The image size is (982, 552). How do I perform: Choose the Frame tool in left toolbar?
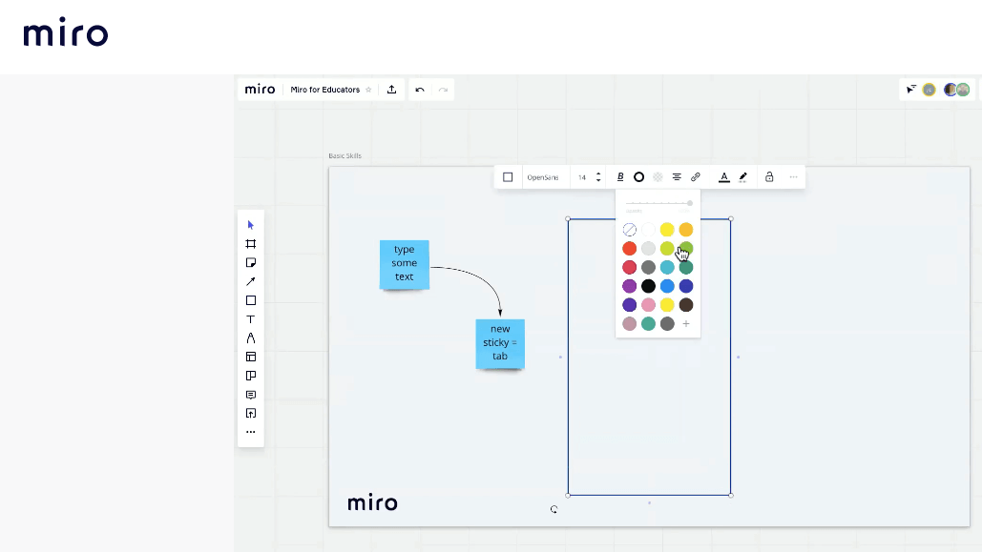tap(250, 243)
